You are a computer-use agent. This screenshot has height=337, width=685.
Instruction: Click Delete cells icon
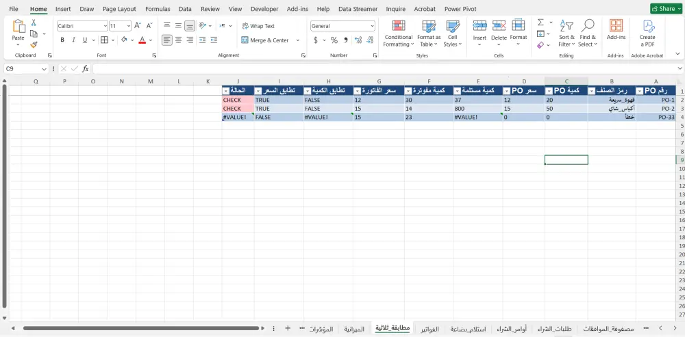click(x=499, y=26)
